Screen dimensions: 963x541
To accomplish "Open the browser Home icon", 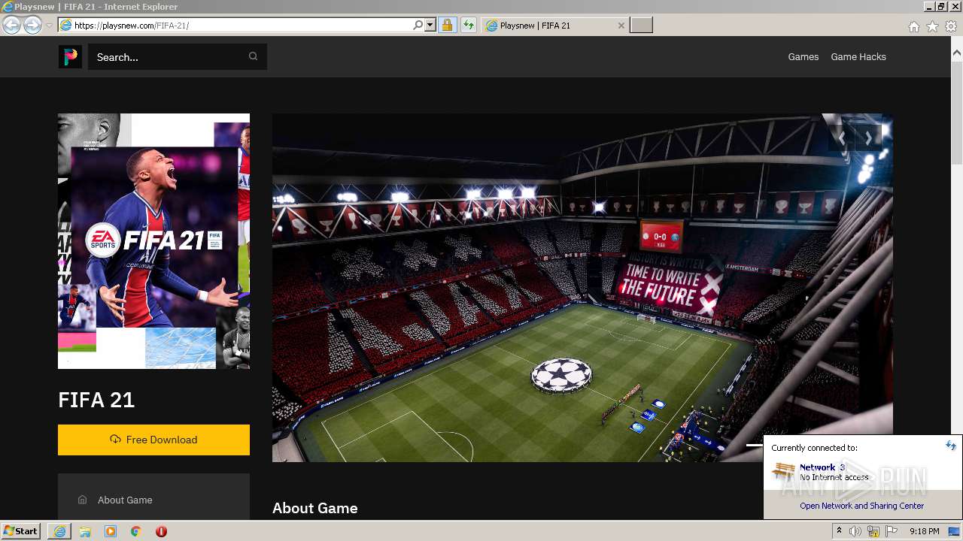I will 913,26.
